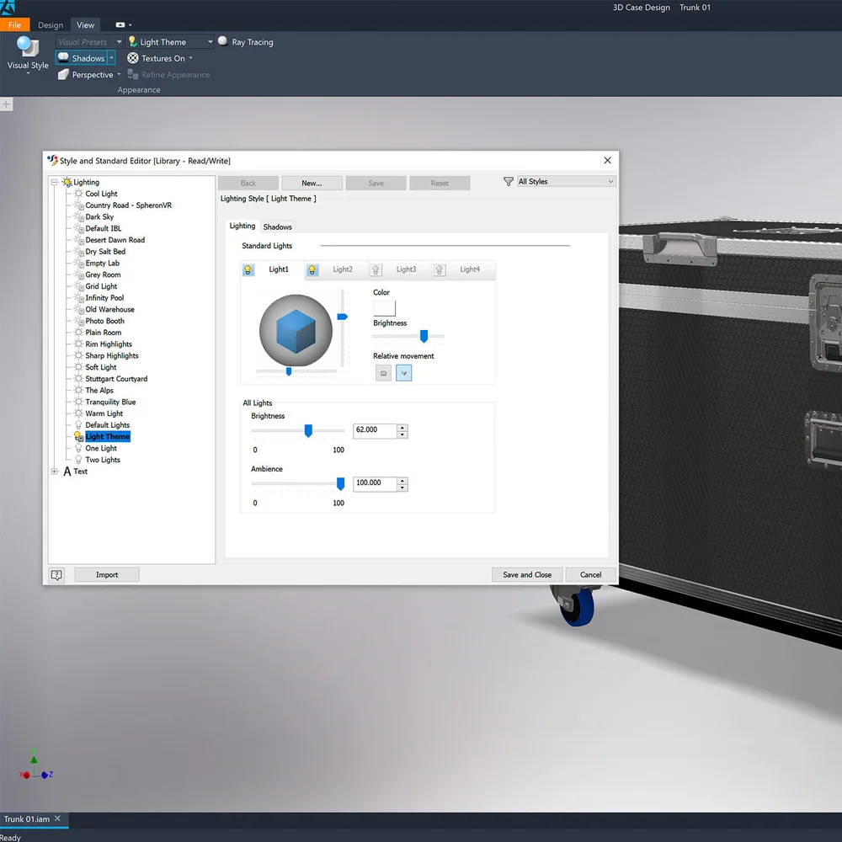Select the Two Lights style
This screenshot has width=842, height=842.
[x=103, y=460]
